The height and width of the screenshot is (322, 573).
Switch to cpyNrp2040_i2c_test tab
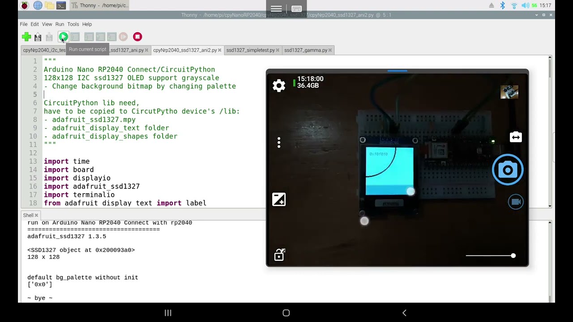click(x=44, y=50)
